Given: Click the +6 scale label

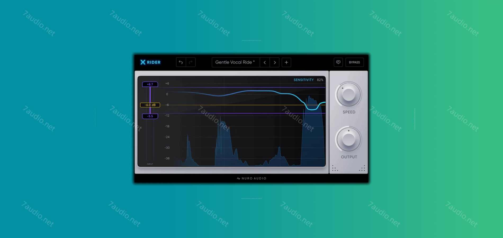Looking at the screenshot, I should (167, 84).
